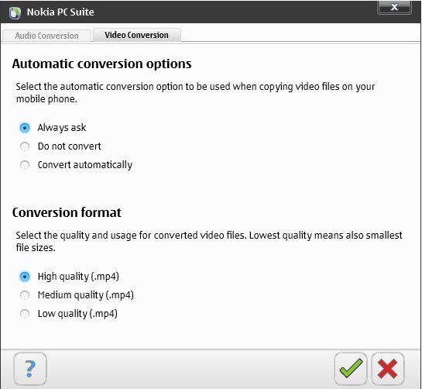Click the Nokia PC Suite title text
This screenshot has width=422, height=389.
tap(60, 12)
